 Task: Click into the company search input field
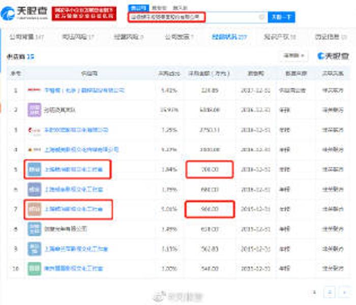coord(193,17)
